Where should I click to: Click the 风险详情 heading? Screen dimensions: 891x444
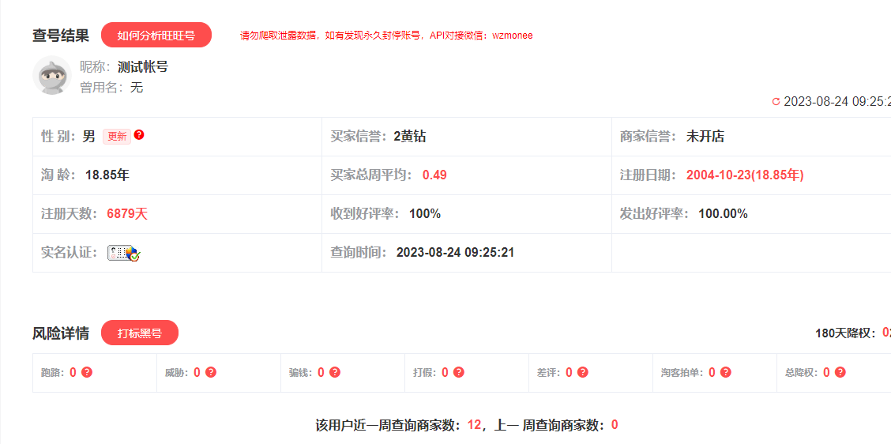[x=61, y=333]
